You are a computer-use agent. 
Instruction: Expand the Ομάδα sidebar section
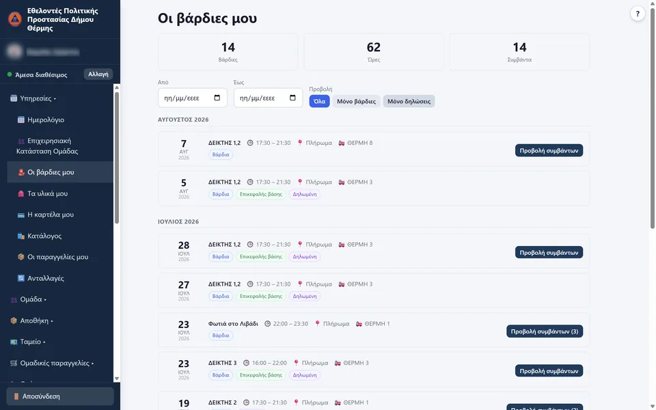pyautogui.click(x=29, y=299)
